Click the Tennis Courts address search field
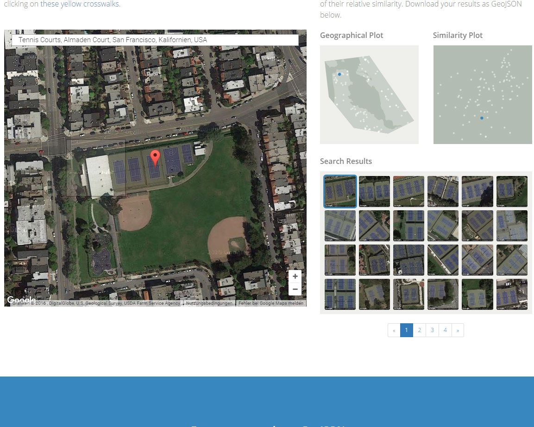534x427 pixels. click(x=155, y=40)
